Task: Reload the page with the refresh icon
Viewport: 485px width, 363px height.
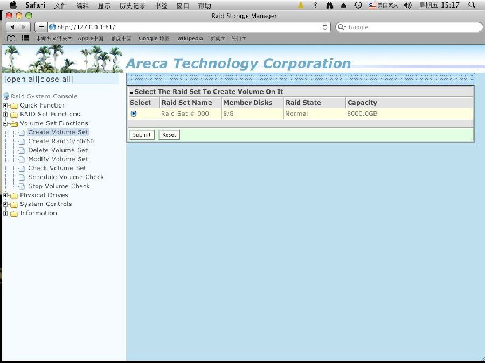Action: 324,27
